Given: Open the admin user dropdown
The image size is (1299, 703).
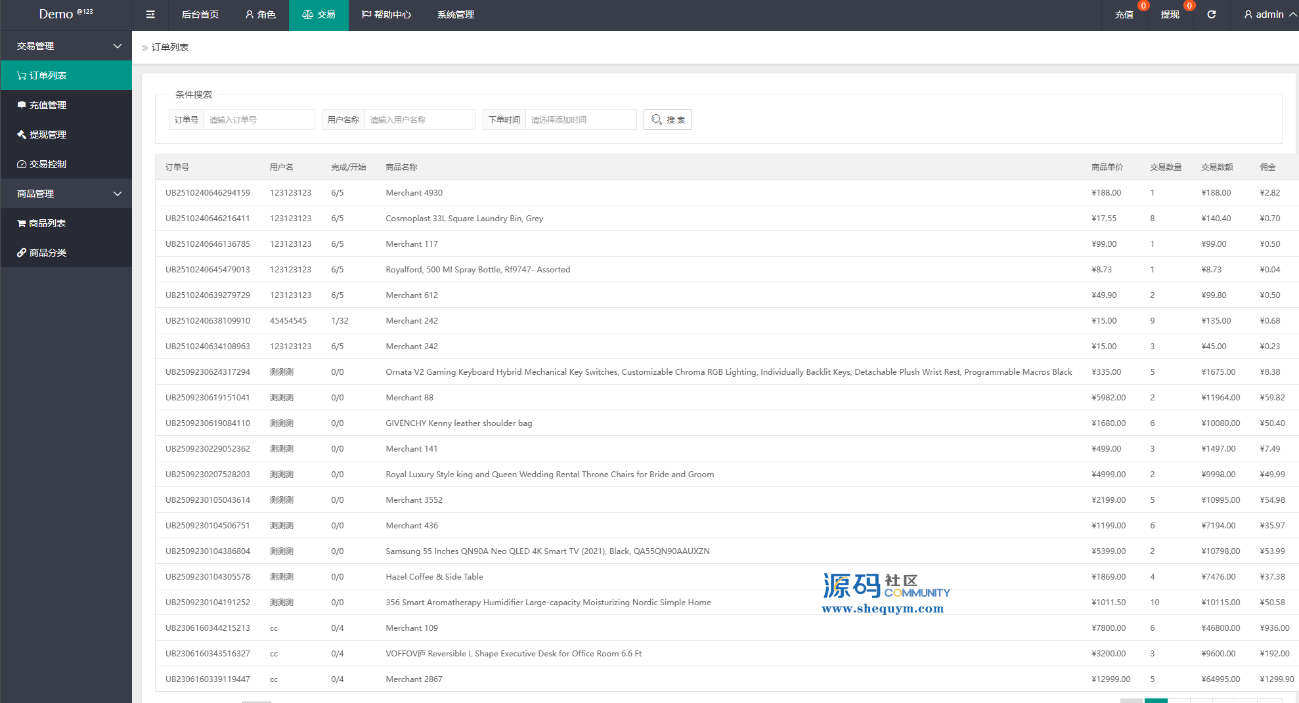Looking at the screenshot, I should click(x=1269, y=14).
